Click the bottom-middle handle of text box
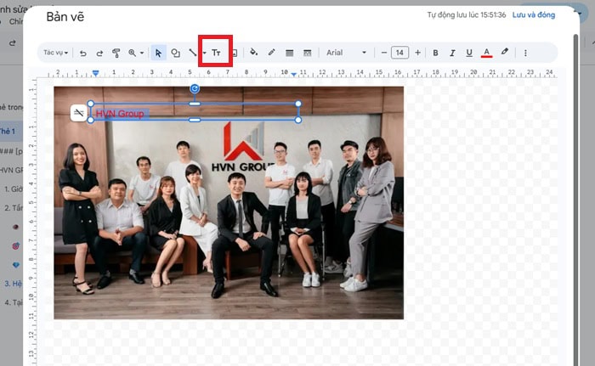Image resolution: width=595 pixels, height=366 pixels. click(x=195, y=120)
